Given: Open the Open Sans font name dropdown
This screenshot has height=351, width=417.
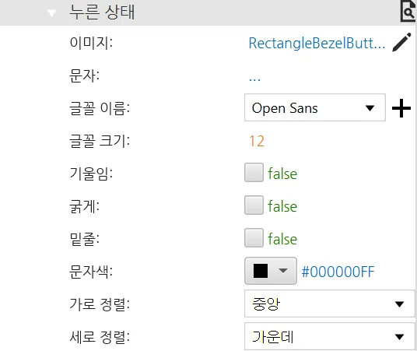Looking at the screenshot, I should click(x=315, y=107).
